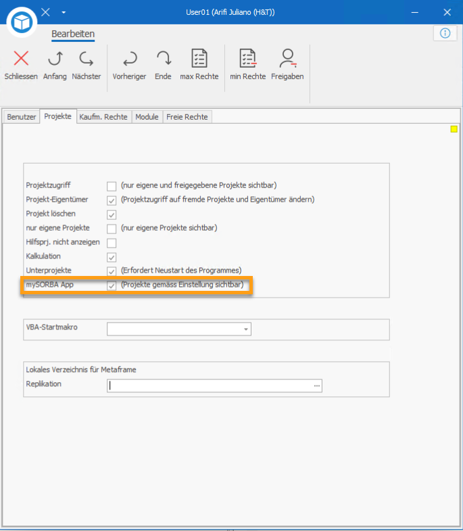Select the Bearbeiten ribbon tab
The image size is (463, 531).
point(73,34)
